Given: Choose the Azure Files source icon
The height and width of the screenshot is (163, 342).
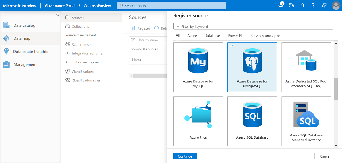Looking at the screenshot, I should tap(198, 115).
